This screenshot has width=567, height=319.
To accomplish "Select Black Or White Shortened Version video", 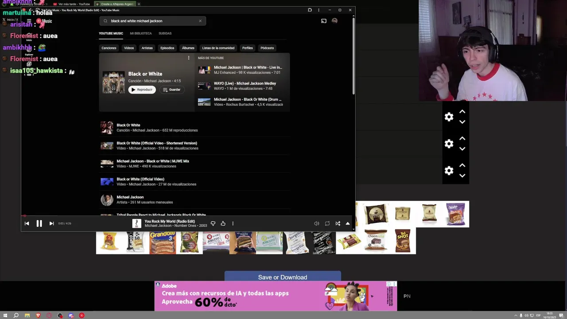I will click(x=195, y=146).
